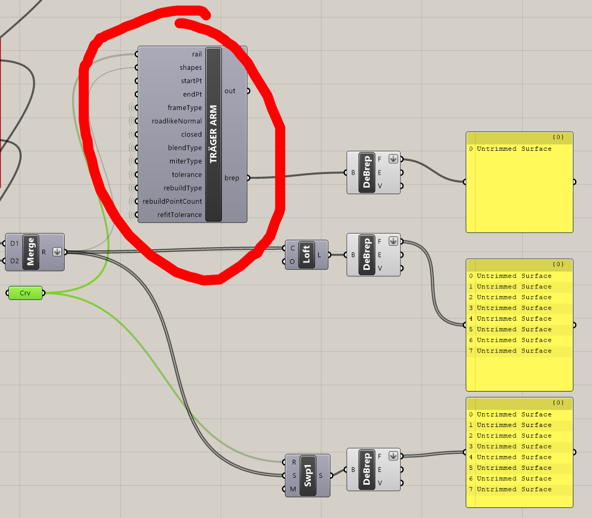This screenshot has height=518, width=592.
Task: Select the Merge component
Action: click(x=31, y=252)
